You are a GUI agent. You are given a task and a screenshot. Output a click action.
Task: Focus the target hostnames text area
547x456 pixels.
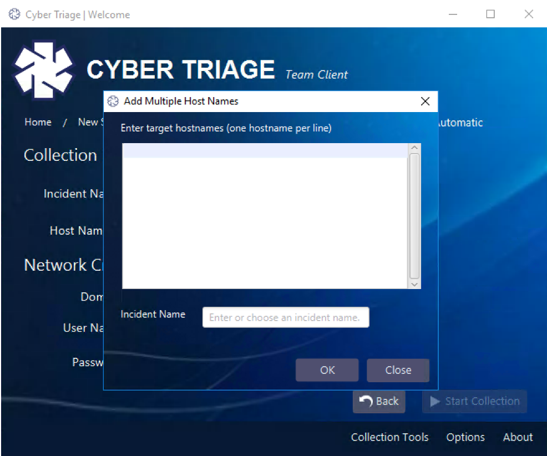[x=265, y=216]
